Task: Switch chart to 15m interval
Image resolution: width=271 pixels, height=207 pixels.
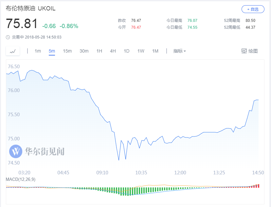Action: 67,51
